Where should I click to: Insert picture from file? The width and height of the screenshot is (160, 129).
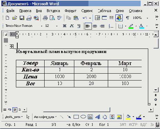pyautogui.click(x=119, y=117)
